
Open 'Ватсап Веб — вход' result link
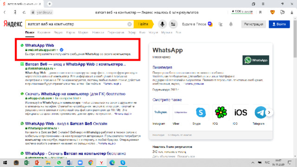coord(75,64)
